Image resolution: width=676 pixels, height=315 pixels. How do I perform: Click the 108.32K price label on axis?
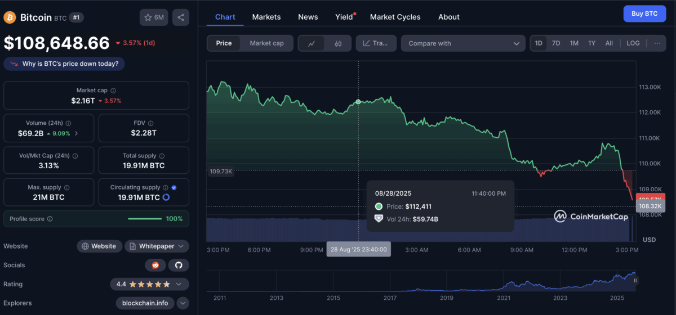click(x=651, y=207)
